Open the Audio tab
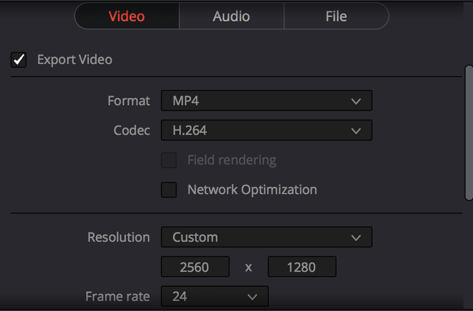Screen dimensions: 473x311 (231, 16)
